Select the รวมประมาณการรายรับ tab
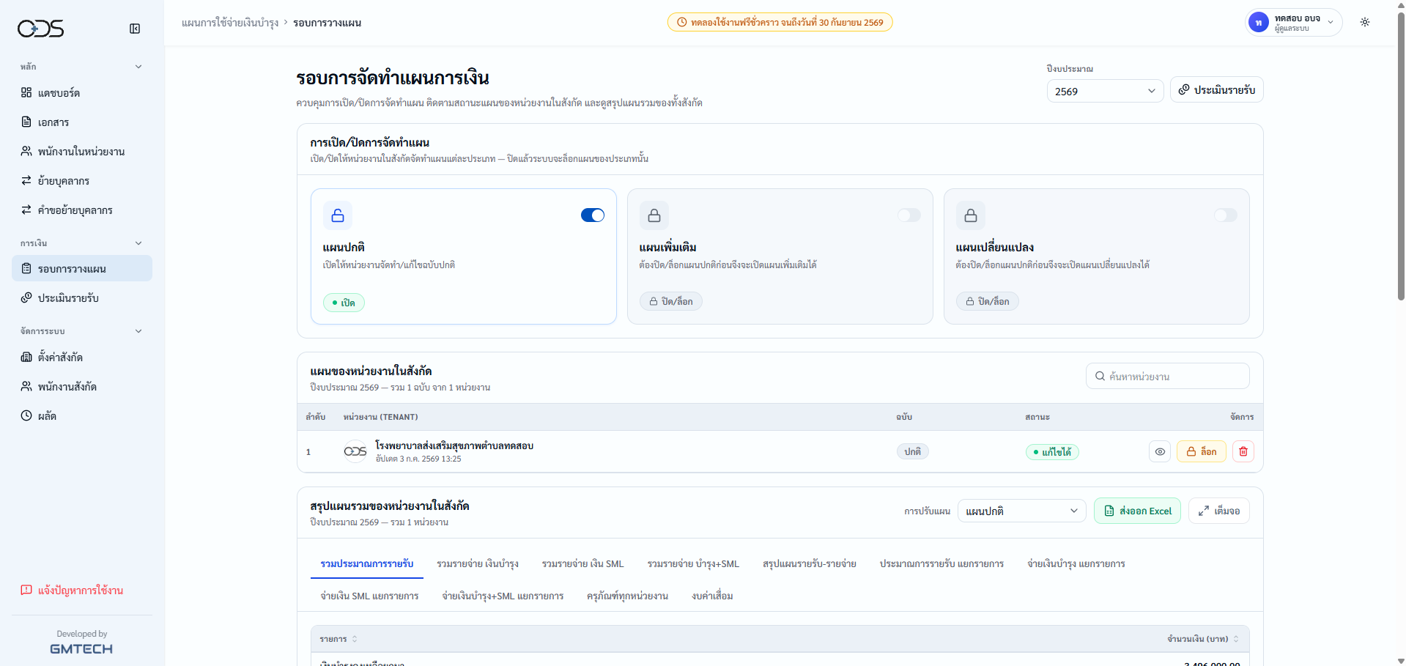 click(367, 563)
